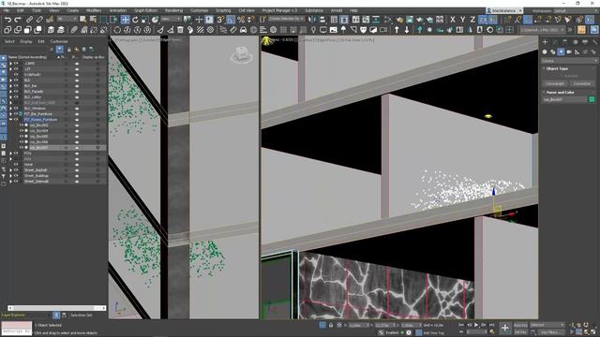Toggle visibility eye of Hotel layer
Viewport: 600px width, 337px height.
coord(16,165)
